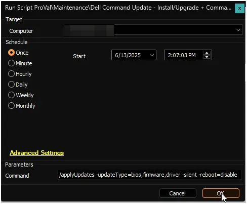This screenshot has height=204, width=247.
Task: Decrease start time with down arrow
Action: 207,57
